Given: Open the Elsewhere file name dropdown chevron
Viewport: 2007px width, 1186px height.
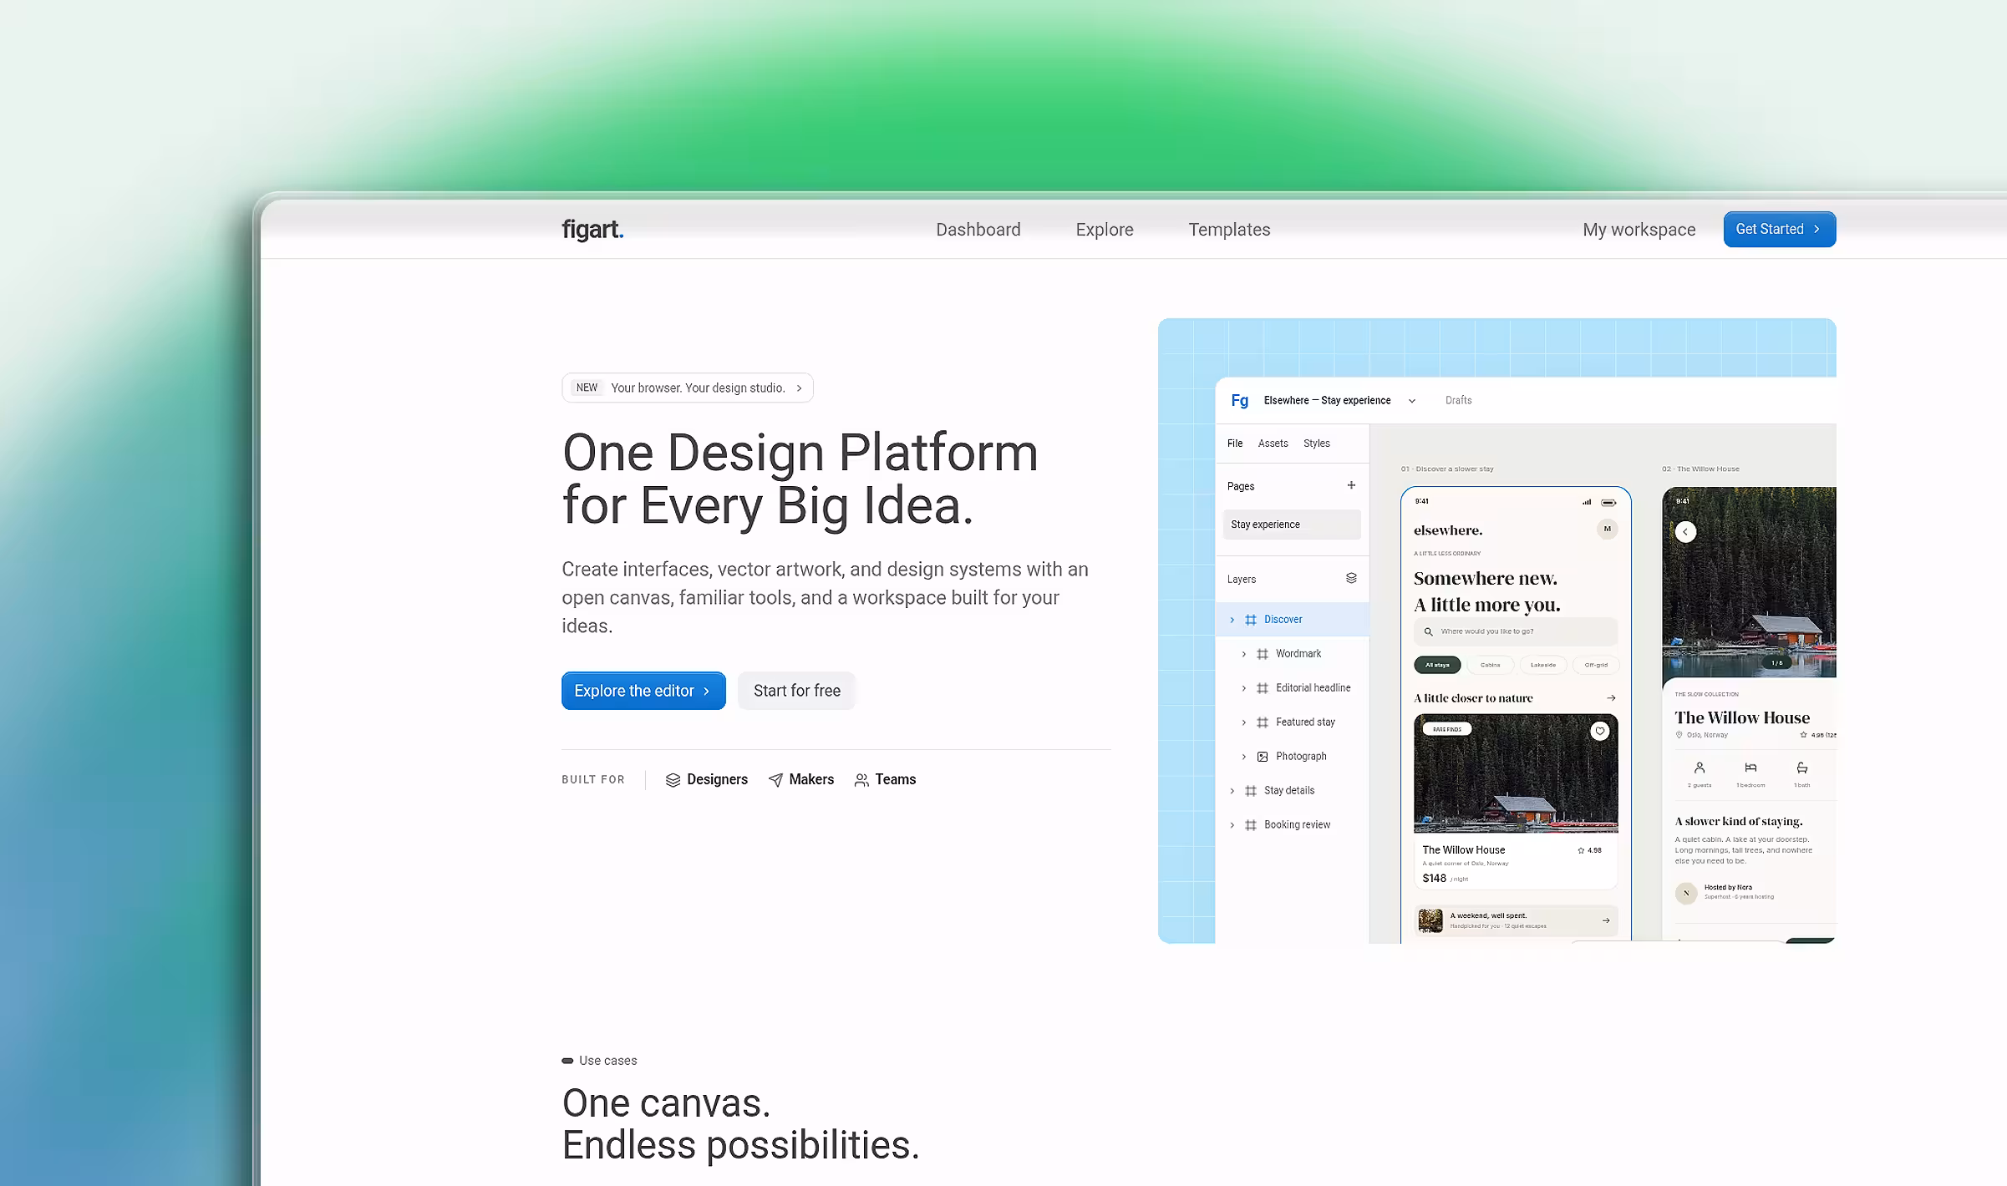Looking at the screenshot, I should 1412,401.
